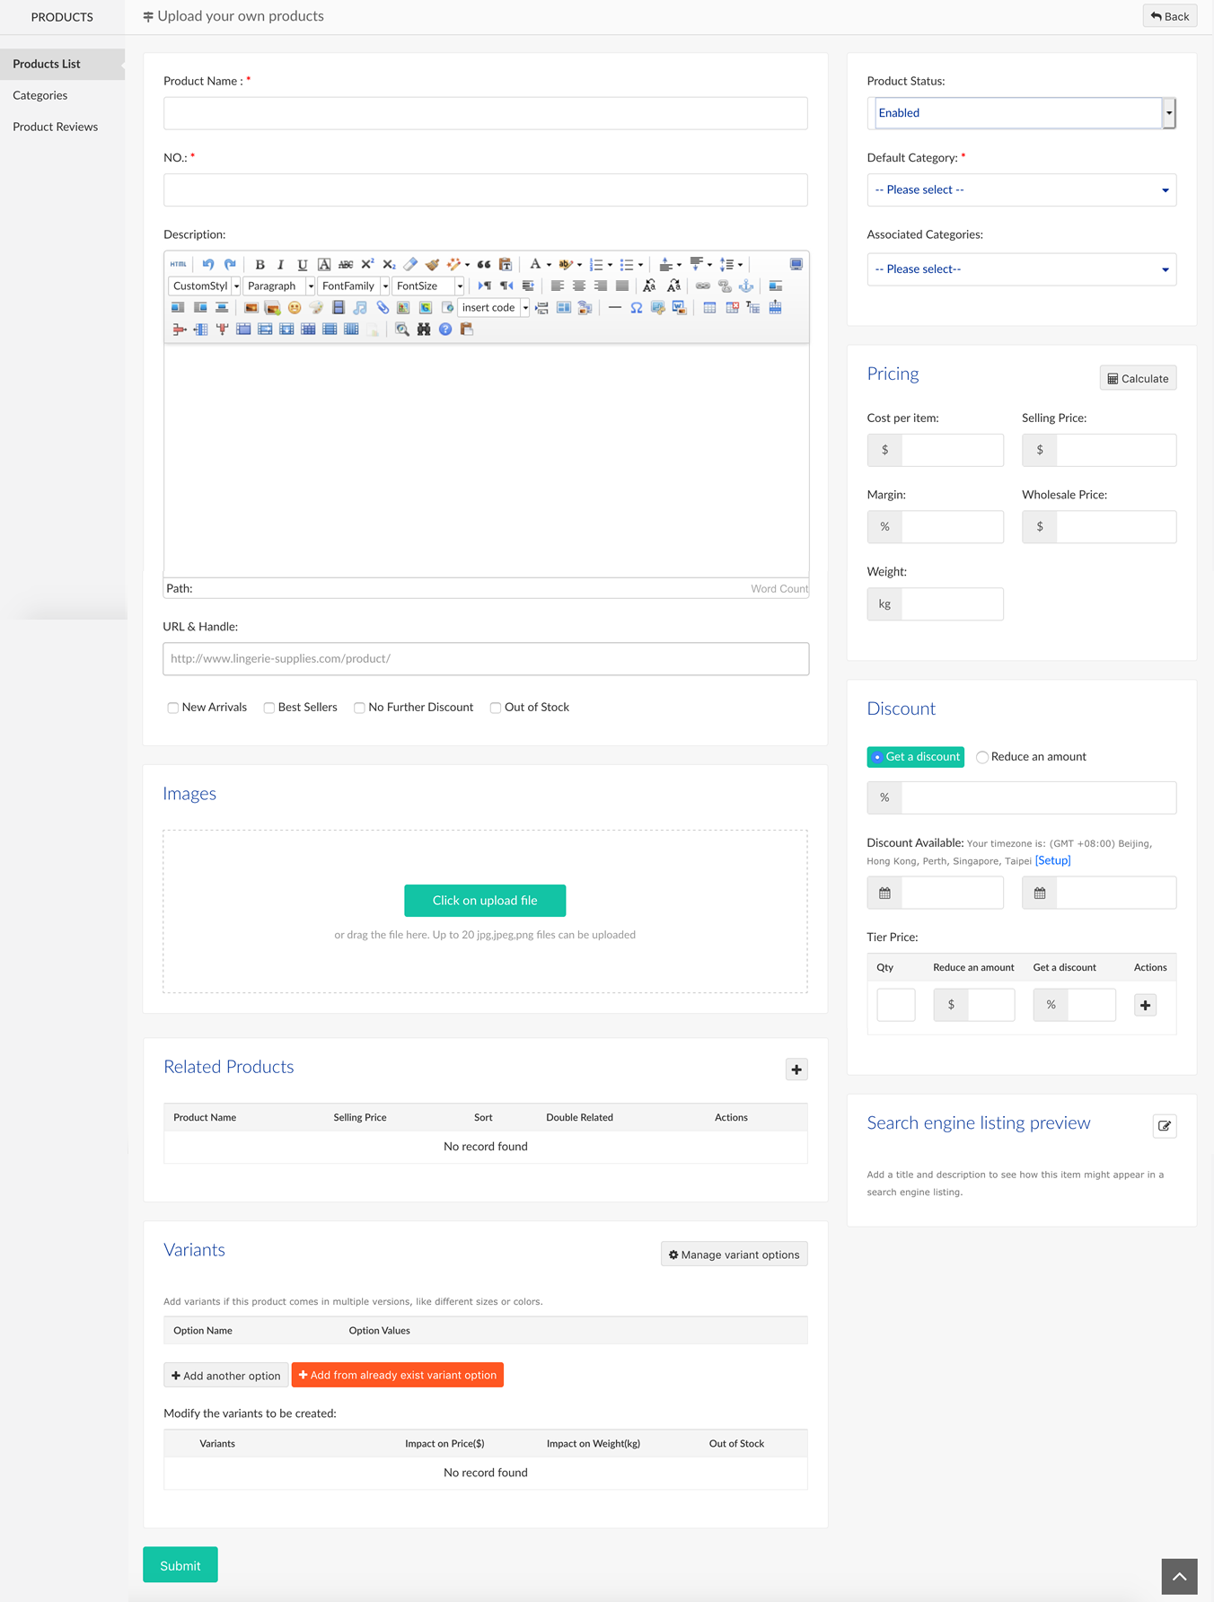Select the Reduce an amount radio option
1214x1602 pixels.
(982, 757)
